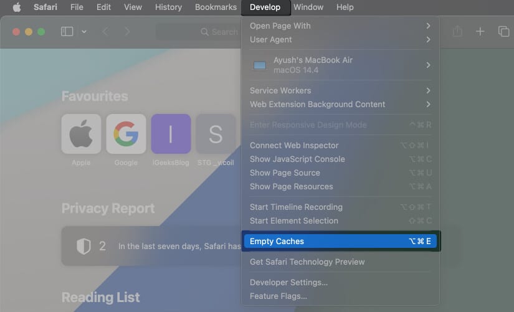Screen dimensions: 514x312
Task: Open sidebar options dropdown chevron
Action: pyautogui.click(x=84, y=32)
